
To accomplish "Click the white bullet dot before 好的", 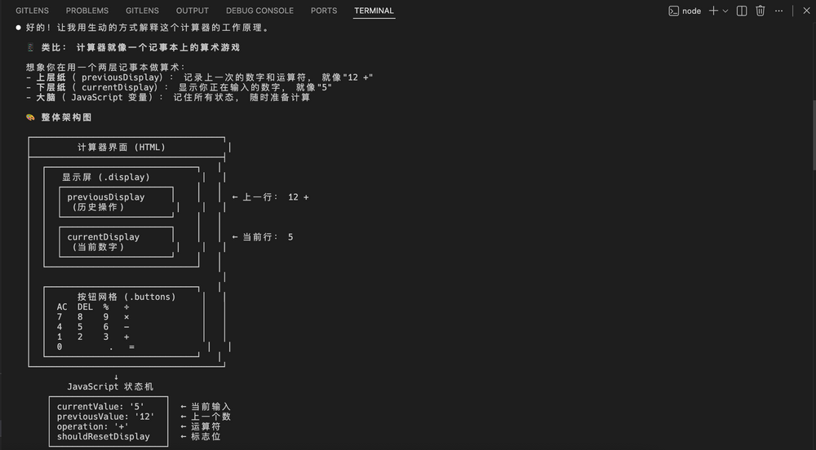I will click(x=18, y=28).
